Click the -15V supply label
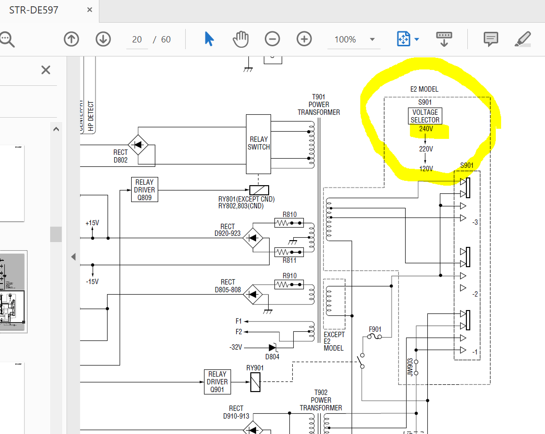Screen dimensions: 545x434 pos(93,282)
